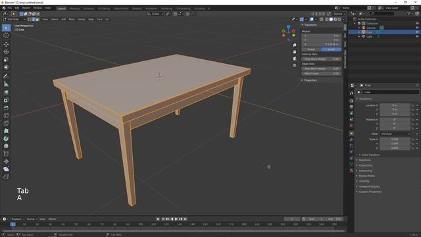
Task: Select the Measure tool
Action: [6, 84]
